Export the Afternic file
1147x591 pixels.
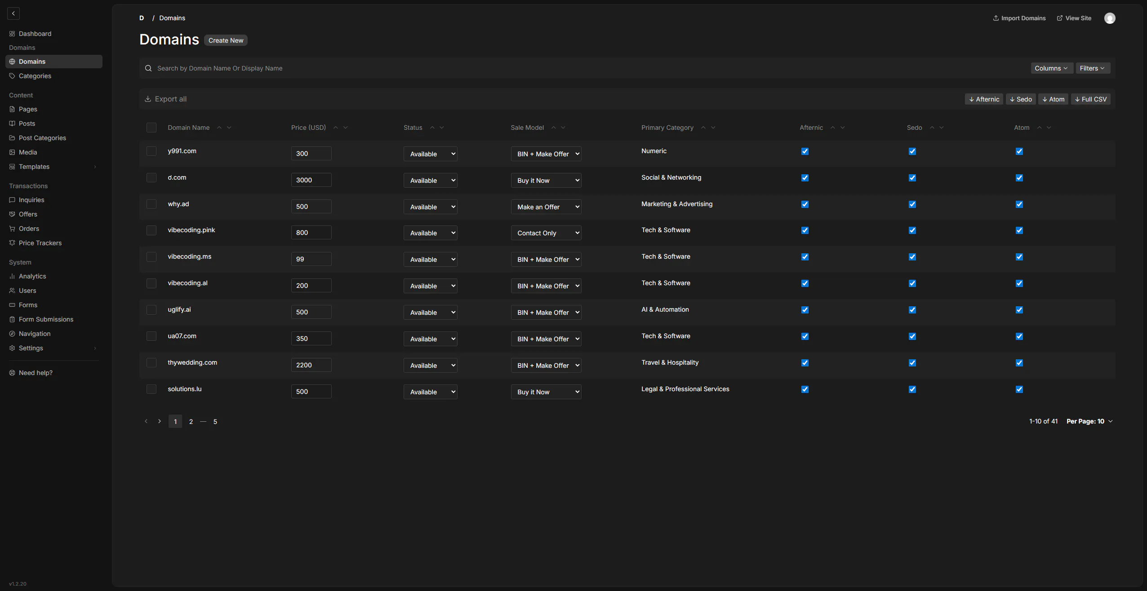[x=984, y=99]
